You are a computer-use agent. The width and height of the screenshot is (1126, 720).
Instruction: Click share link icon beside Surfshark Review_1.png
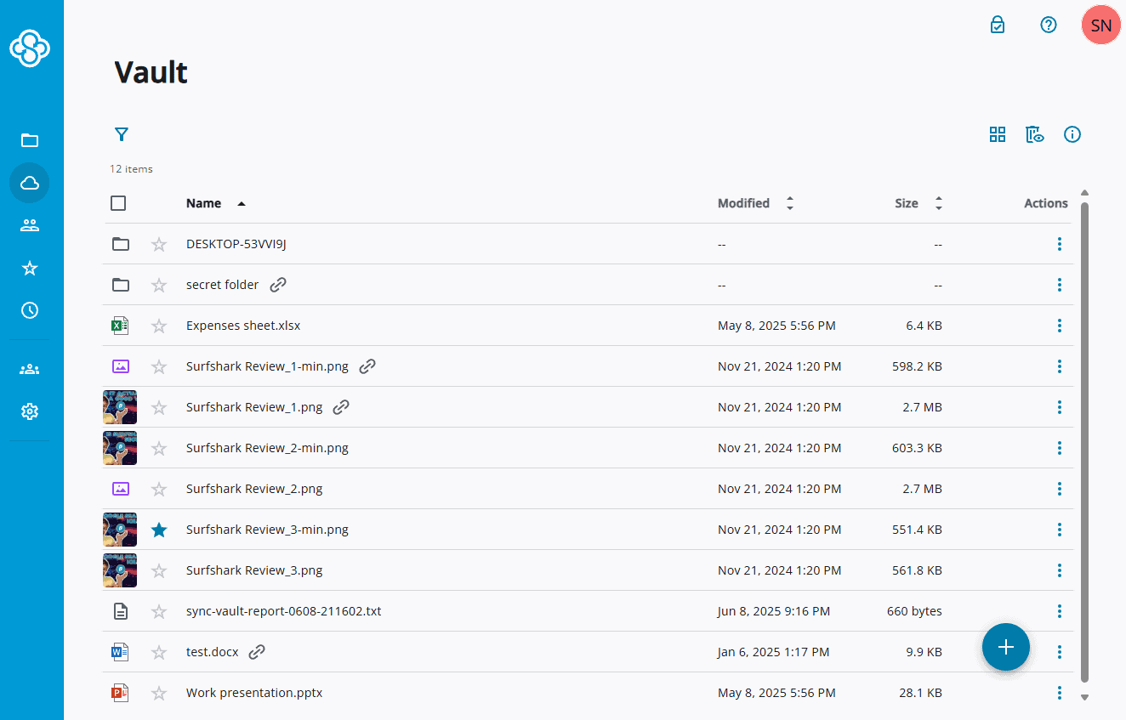(341, 407)
